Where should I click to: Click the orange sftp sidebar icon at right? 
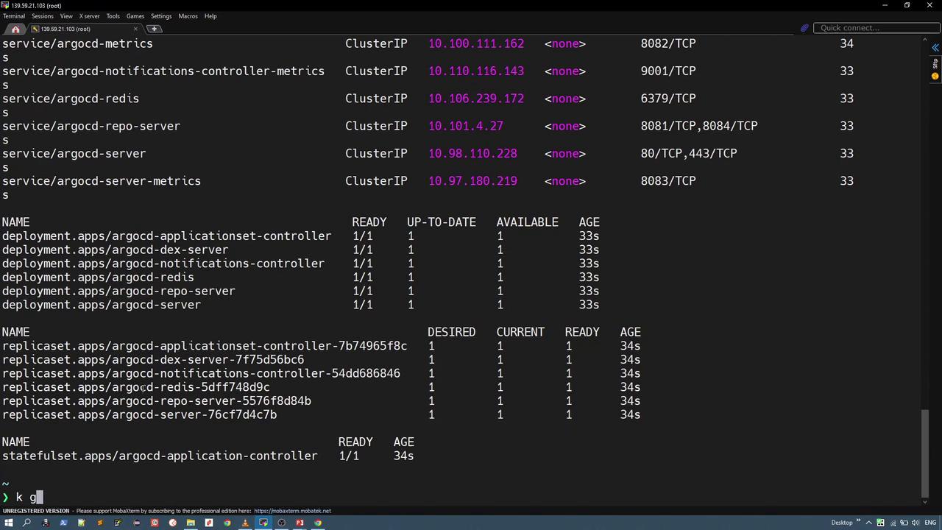coord(935,76)
